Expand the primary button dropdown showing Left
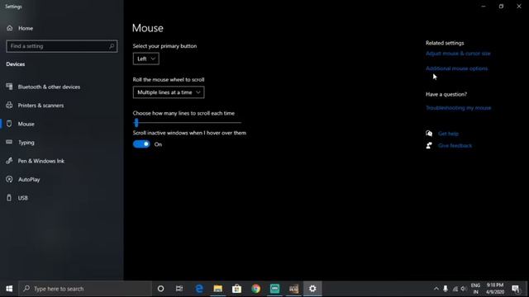The width and height of the screenshot is (529, 297). (145, 59)
